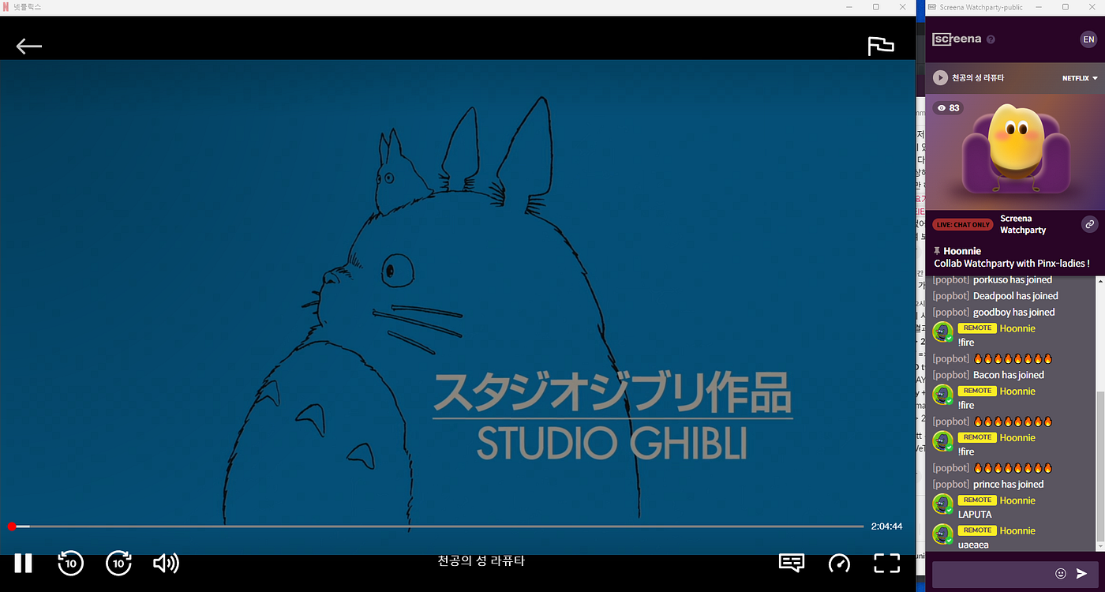Screen dimensions: 1105x592
Task: Click Screena Watchparty window title icon
Action: [x=932, y=6]
